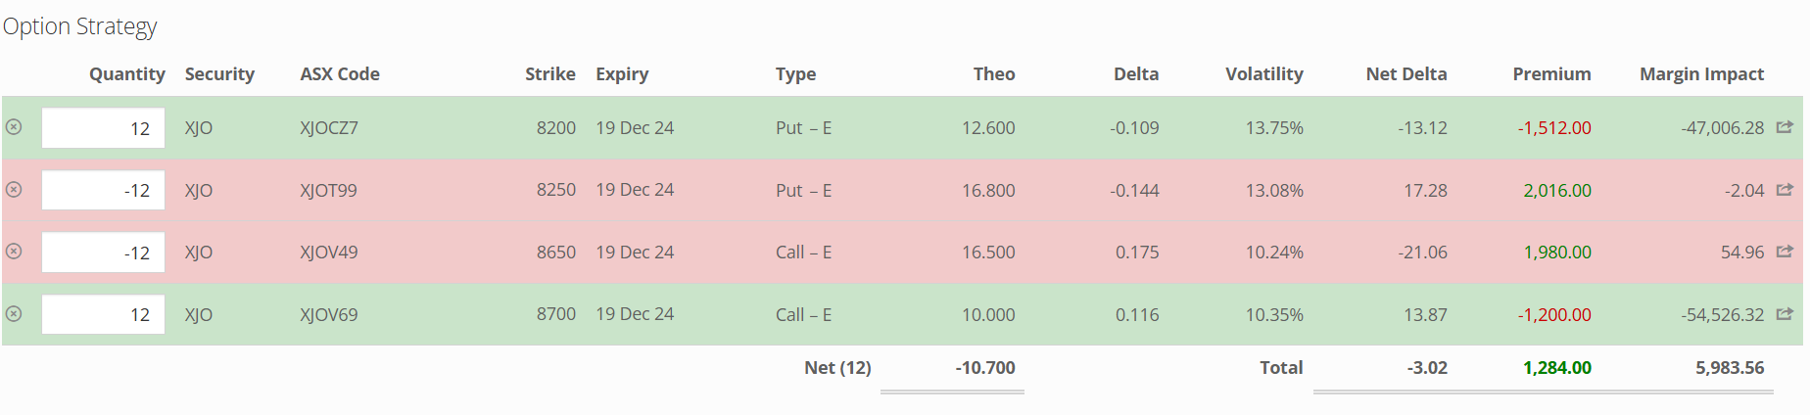Click the Premium column header
This screenshot has width=1810, height=415.
(x=1551, y=74)
